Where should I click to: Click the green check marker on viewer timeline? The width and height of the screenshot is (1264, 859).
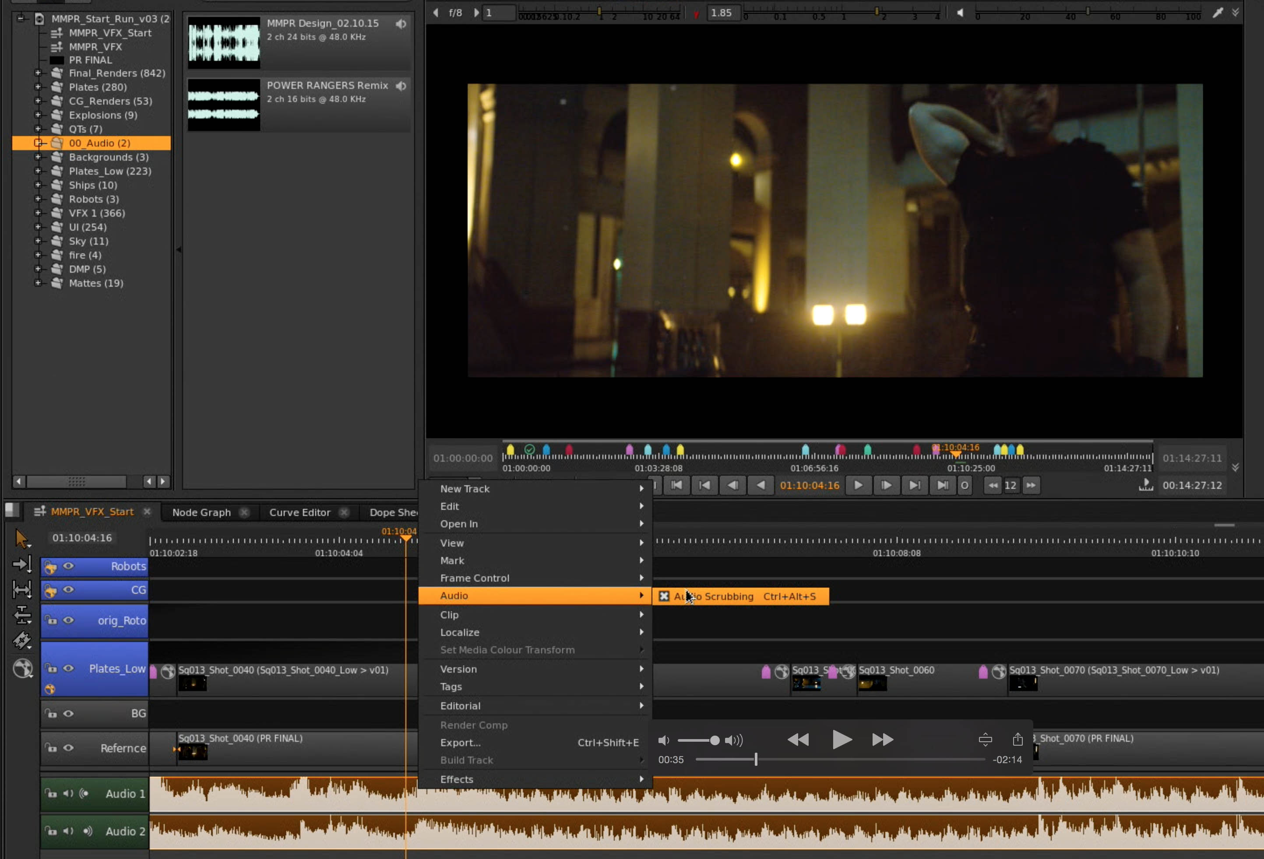coord(529,449)
